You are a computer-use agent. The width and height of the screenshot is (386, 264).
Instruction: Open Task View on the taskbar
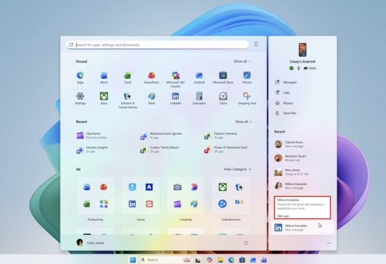pyautogui.click(x=198, y=260)
